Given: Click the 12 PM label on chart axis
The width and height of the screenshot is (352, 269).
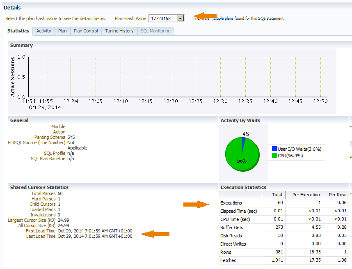Looking at the screenshot, I should (x=71, y=101).
